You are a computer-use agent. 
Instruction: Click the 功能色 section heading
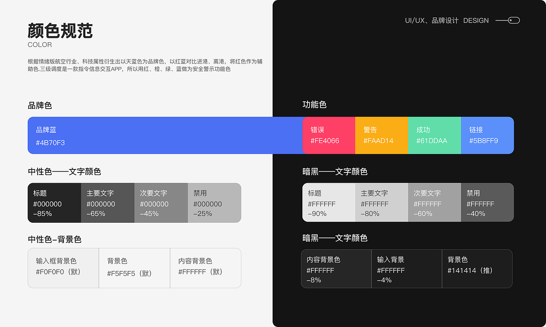click(x=314, y=104)
